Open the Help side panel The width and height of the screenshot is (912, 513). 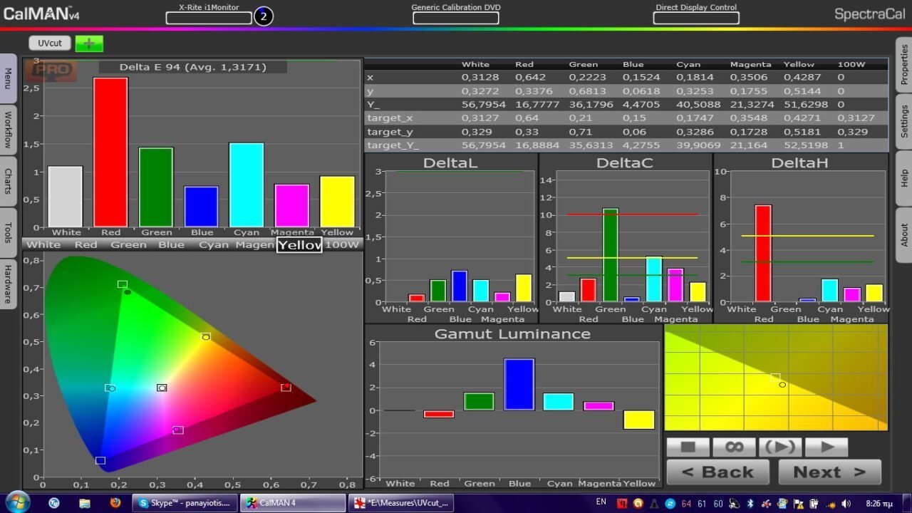(x=904, y=178)
